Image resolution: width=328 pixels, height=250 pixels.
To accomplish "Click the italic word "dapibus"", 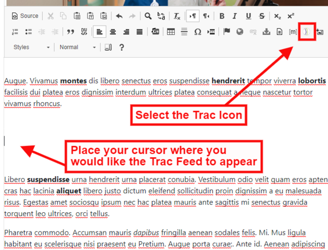I will click(x=146, y=233).
